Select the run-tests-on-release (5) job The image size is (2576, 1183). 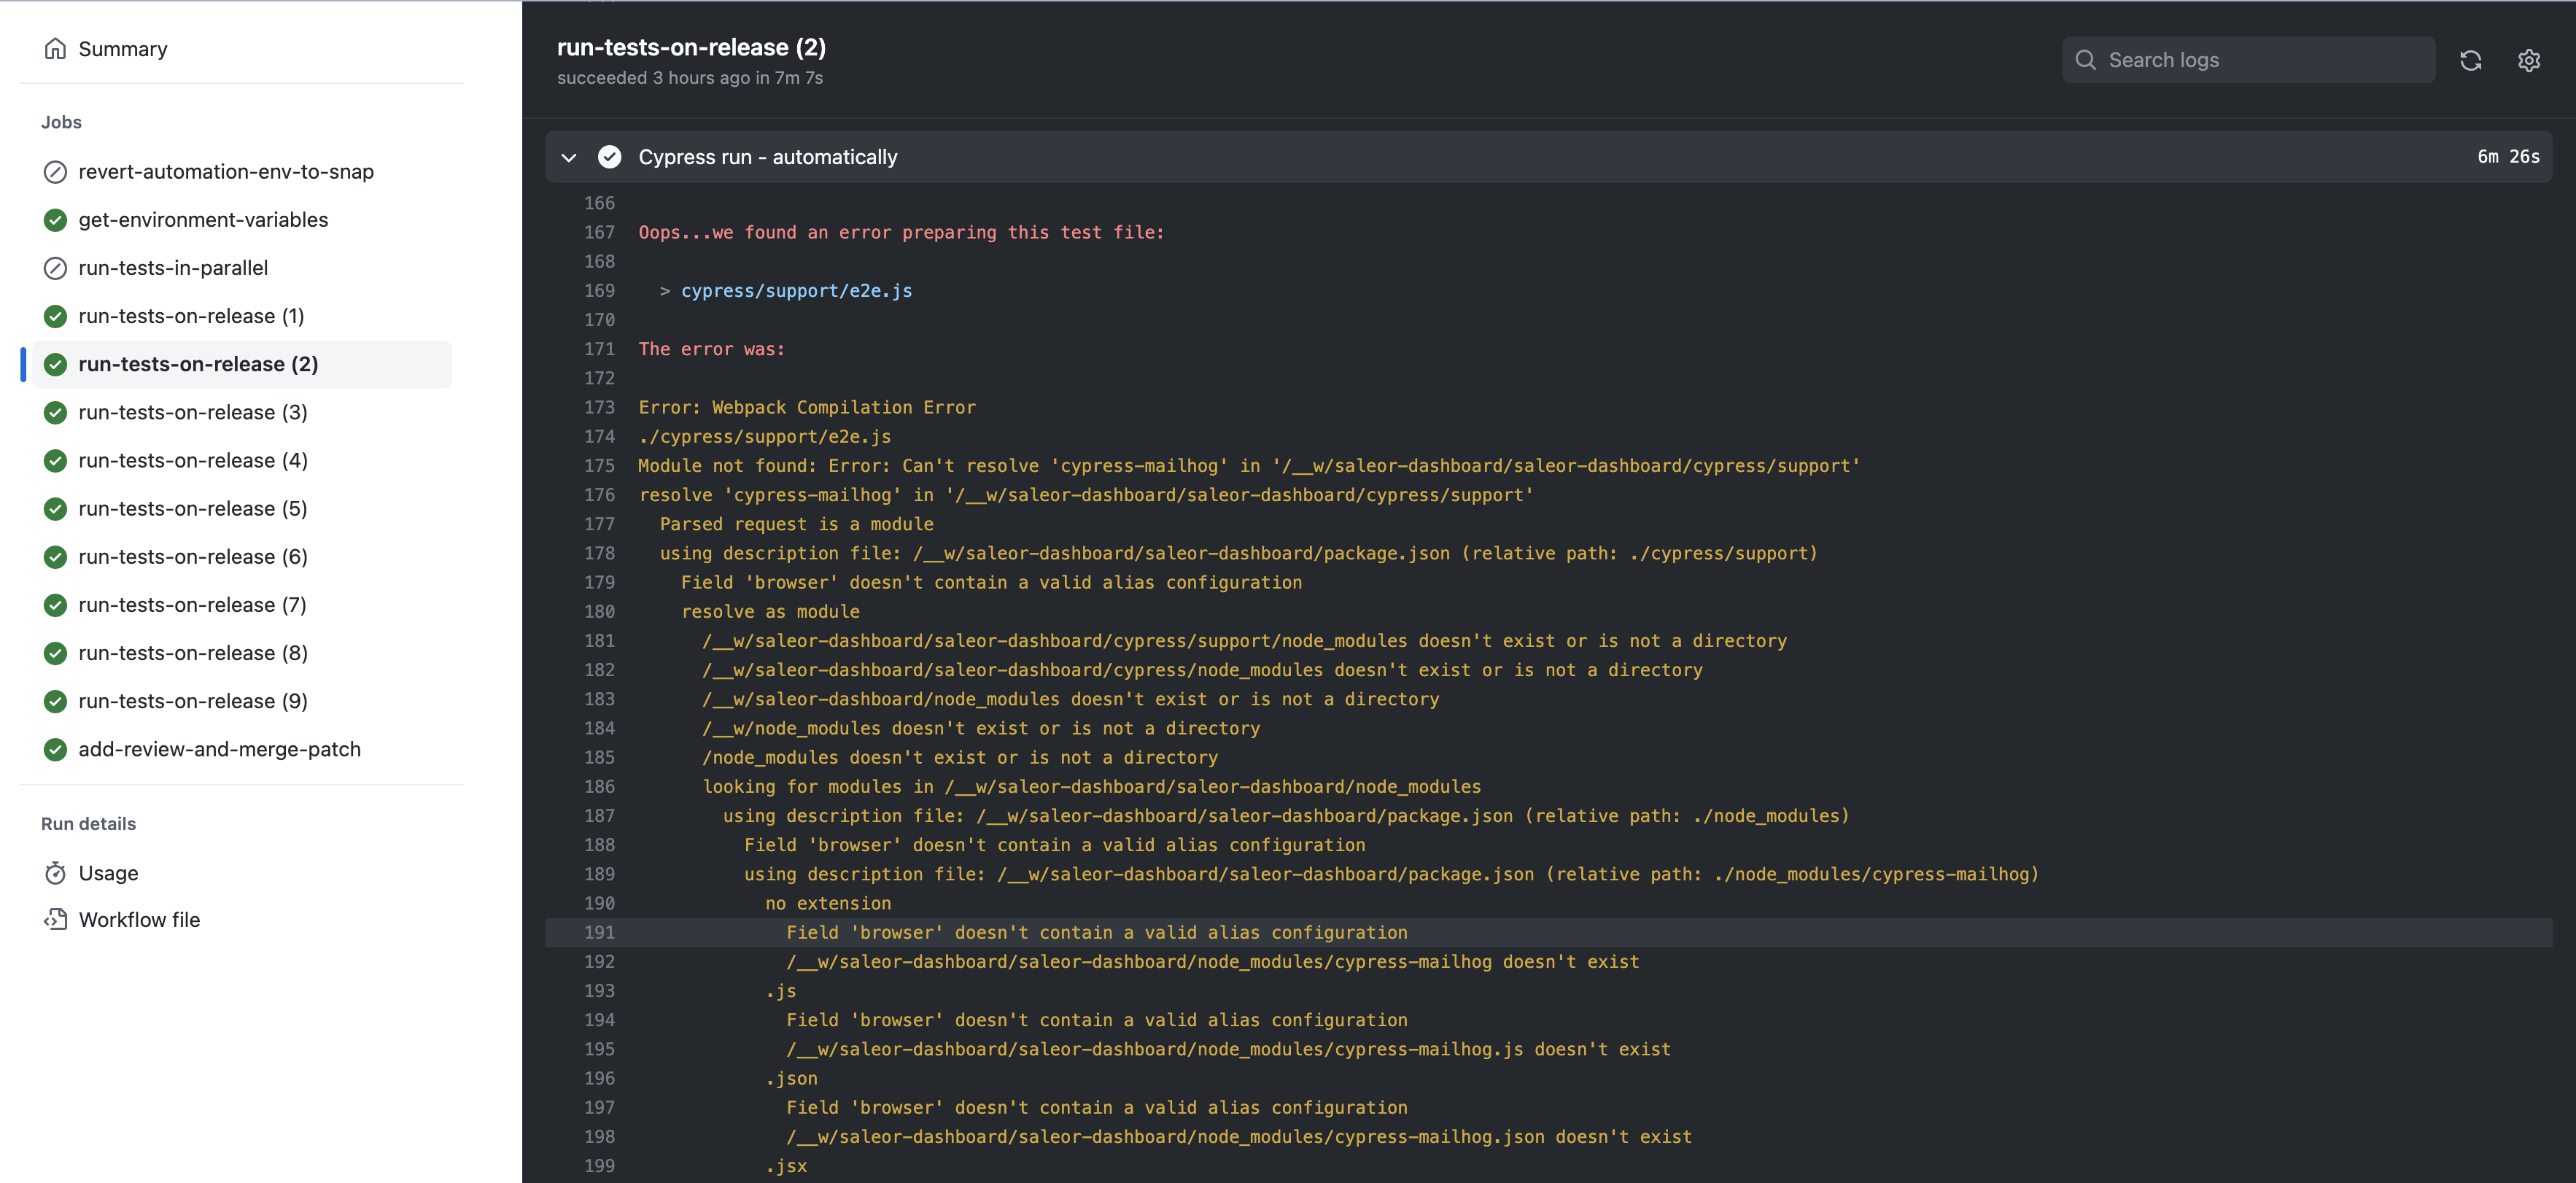pyautogui.click(x=193, y=508)
